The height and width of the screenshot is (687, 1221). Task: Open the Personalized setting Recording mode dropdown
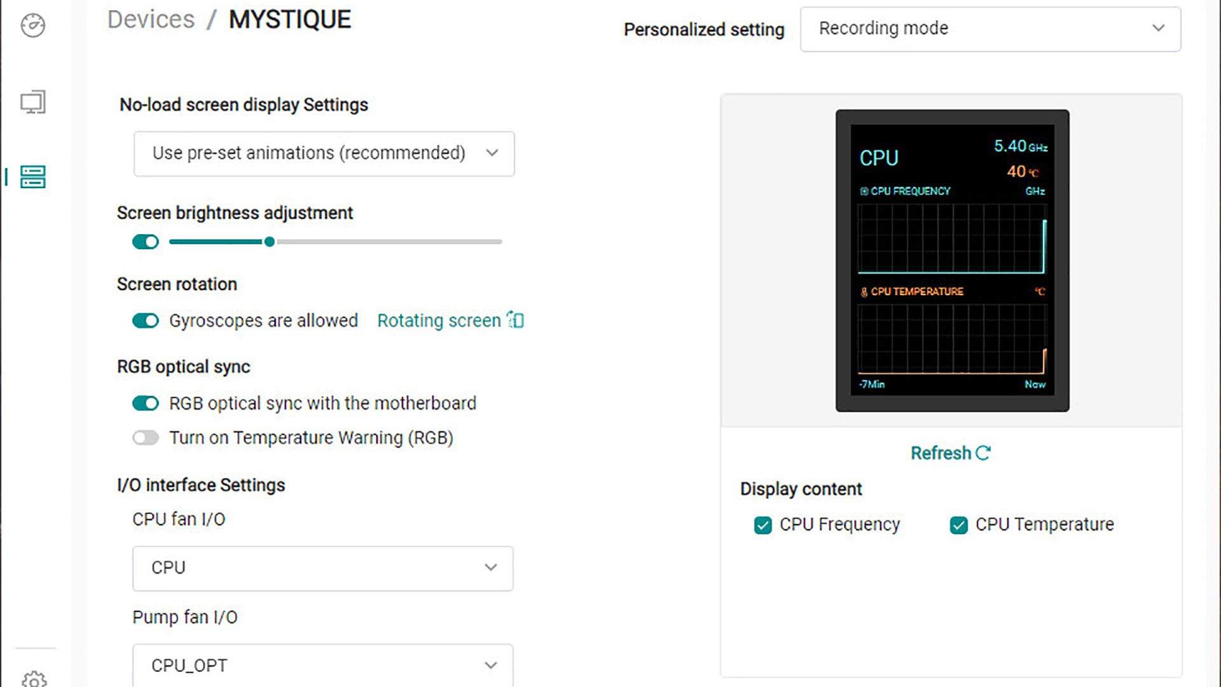pos(990,29)
